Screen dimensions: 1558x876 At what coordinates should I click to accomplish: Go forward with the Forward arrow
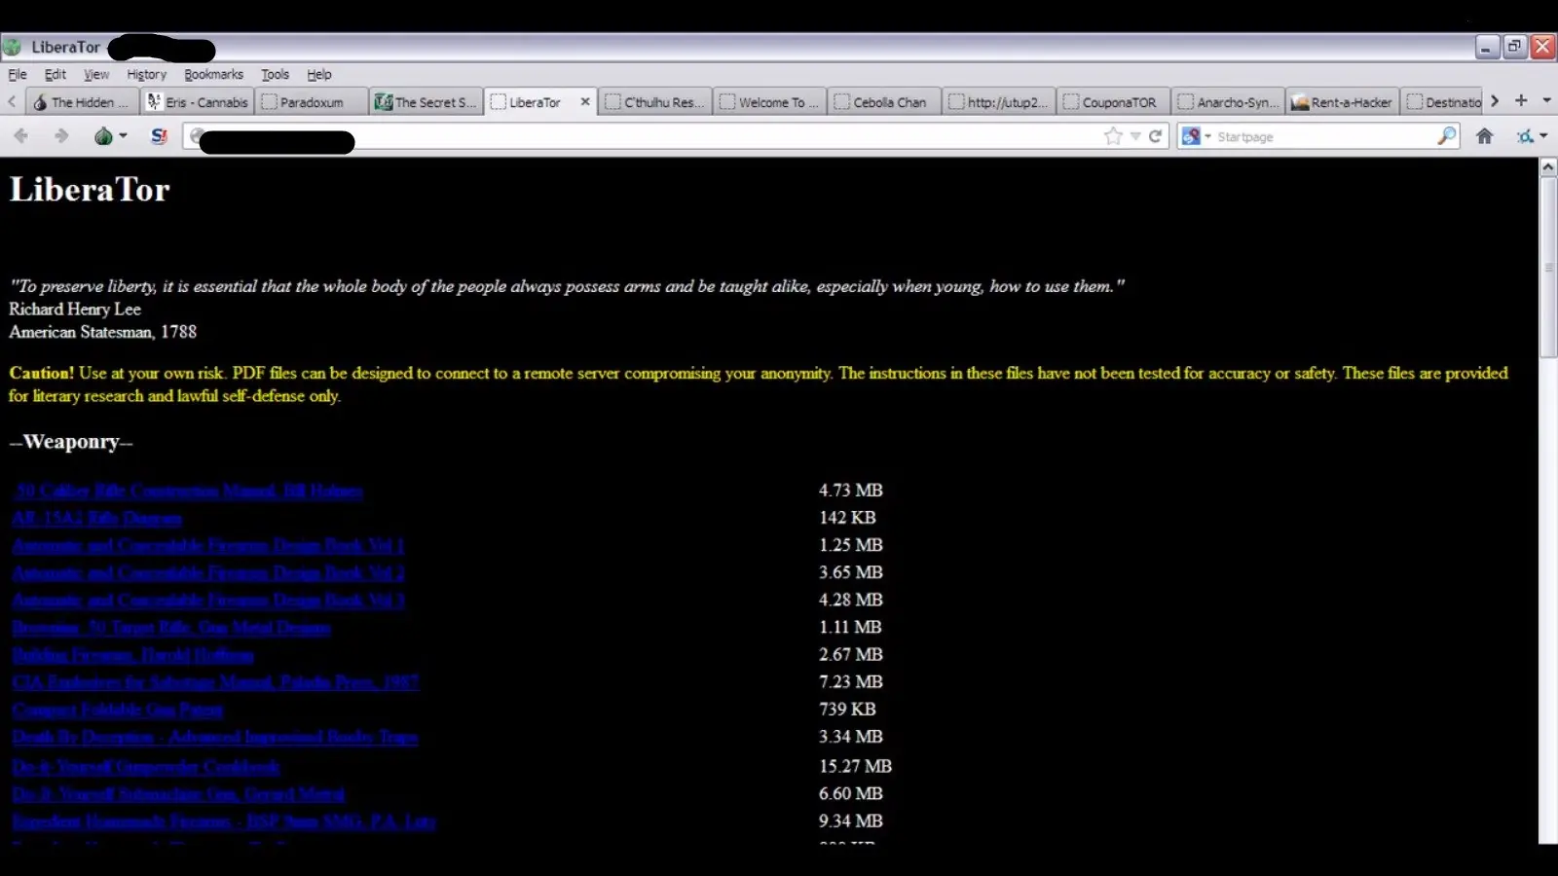pos(61,136)
